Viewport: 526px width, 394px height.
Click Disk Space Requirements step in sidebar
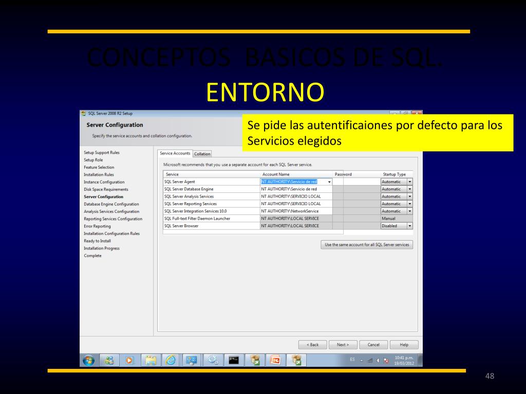pos(106,189)
